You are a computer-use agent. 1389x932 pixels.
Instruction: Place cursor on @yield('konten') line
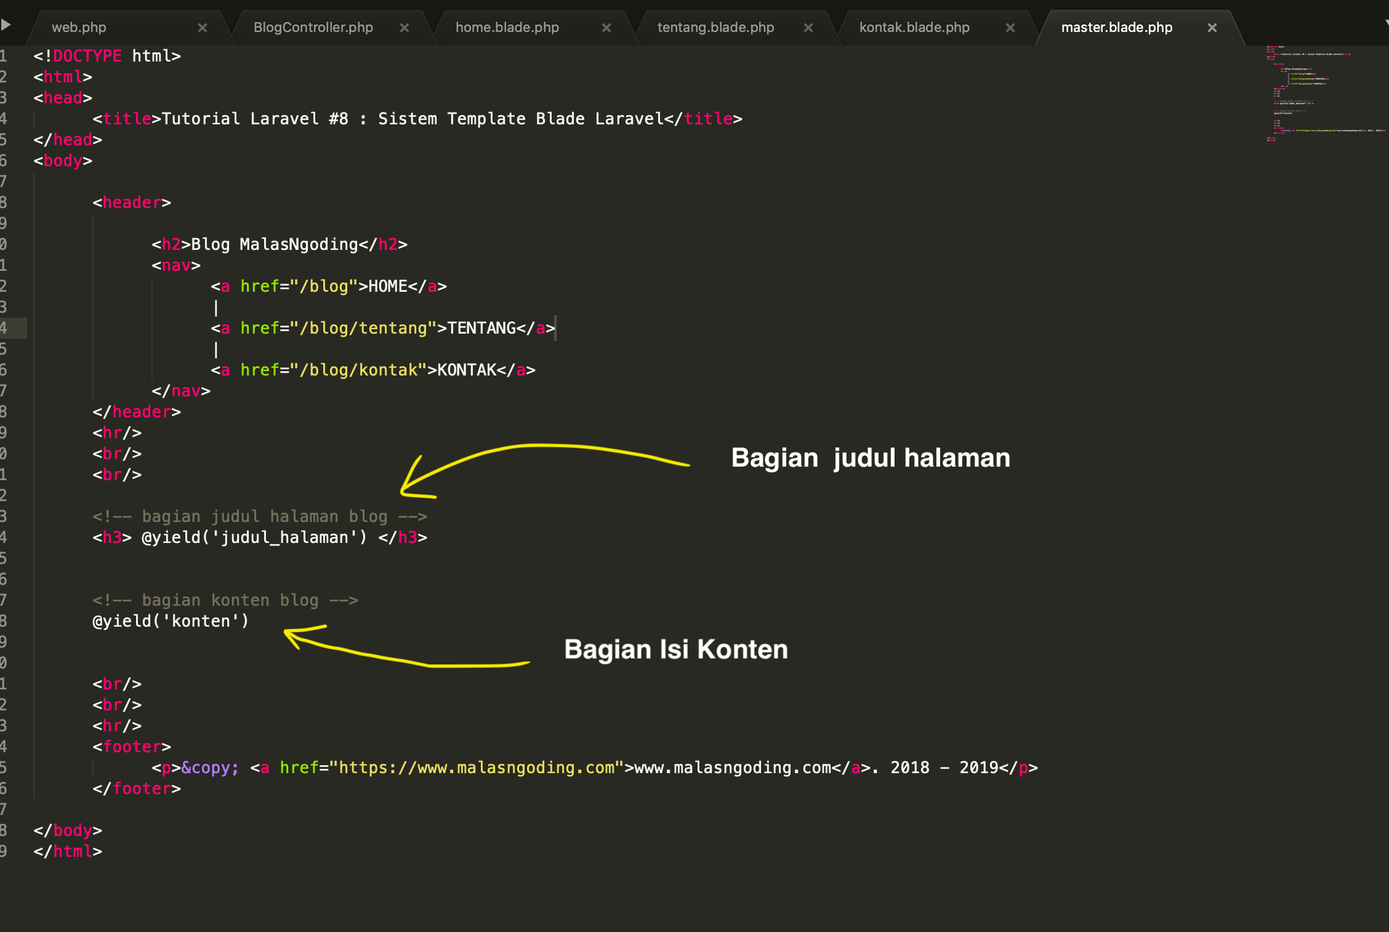tap(172, 621)
